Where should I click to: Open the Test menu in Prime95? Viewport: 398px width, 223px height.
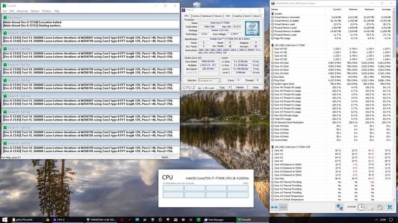coord(4,11)
